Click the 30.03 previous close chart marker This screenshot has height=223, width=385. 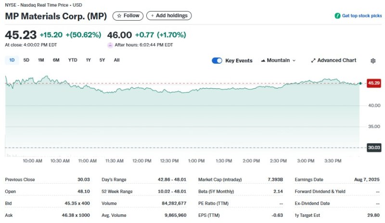(x=373, y=148)
